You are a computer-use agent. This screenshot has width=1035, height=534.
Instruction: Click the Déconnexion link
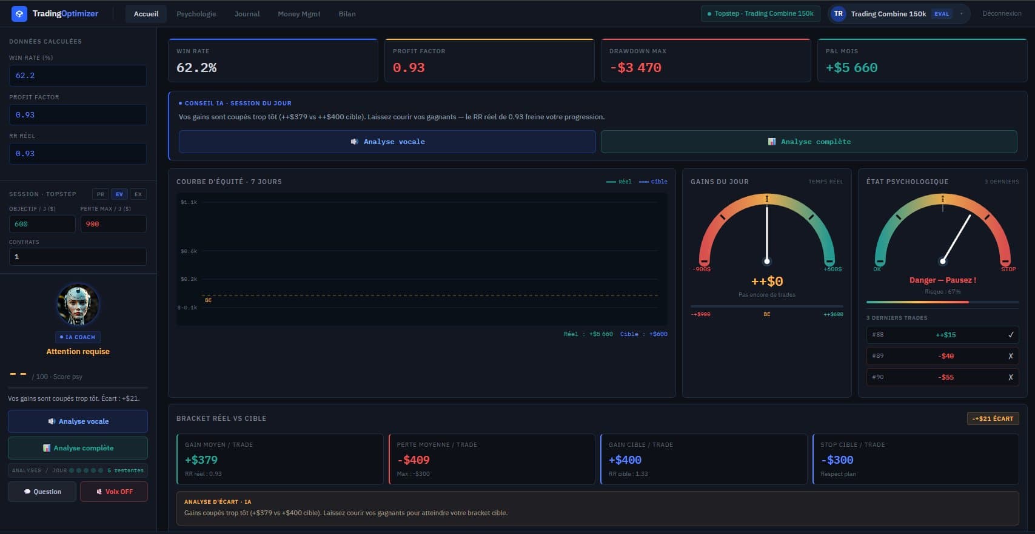[1002, 13]
